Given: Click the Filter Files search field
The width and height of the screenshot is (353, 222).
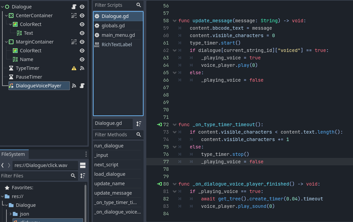Looking at the screenshot, I should [x=38, y=176].
